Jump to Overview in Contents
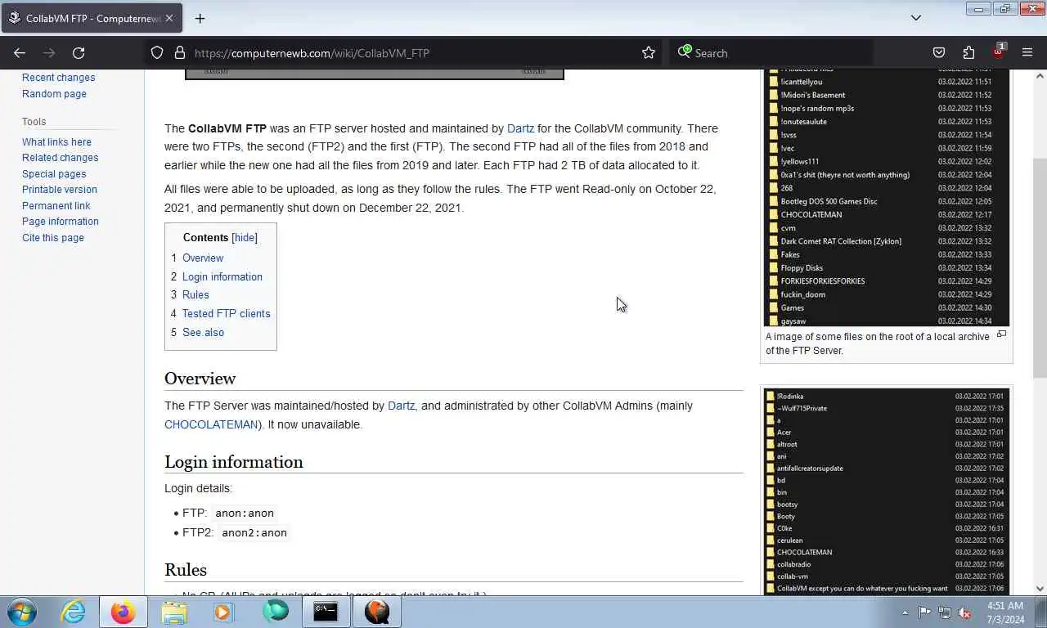 [x=202, y=258]
